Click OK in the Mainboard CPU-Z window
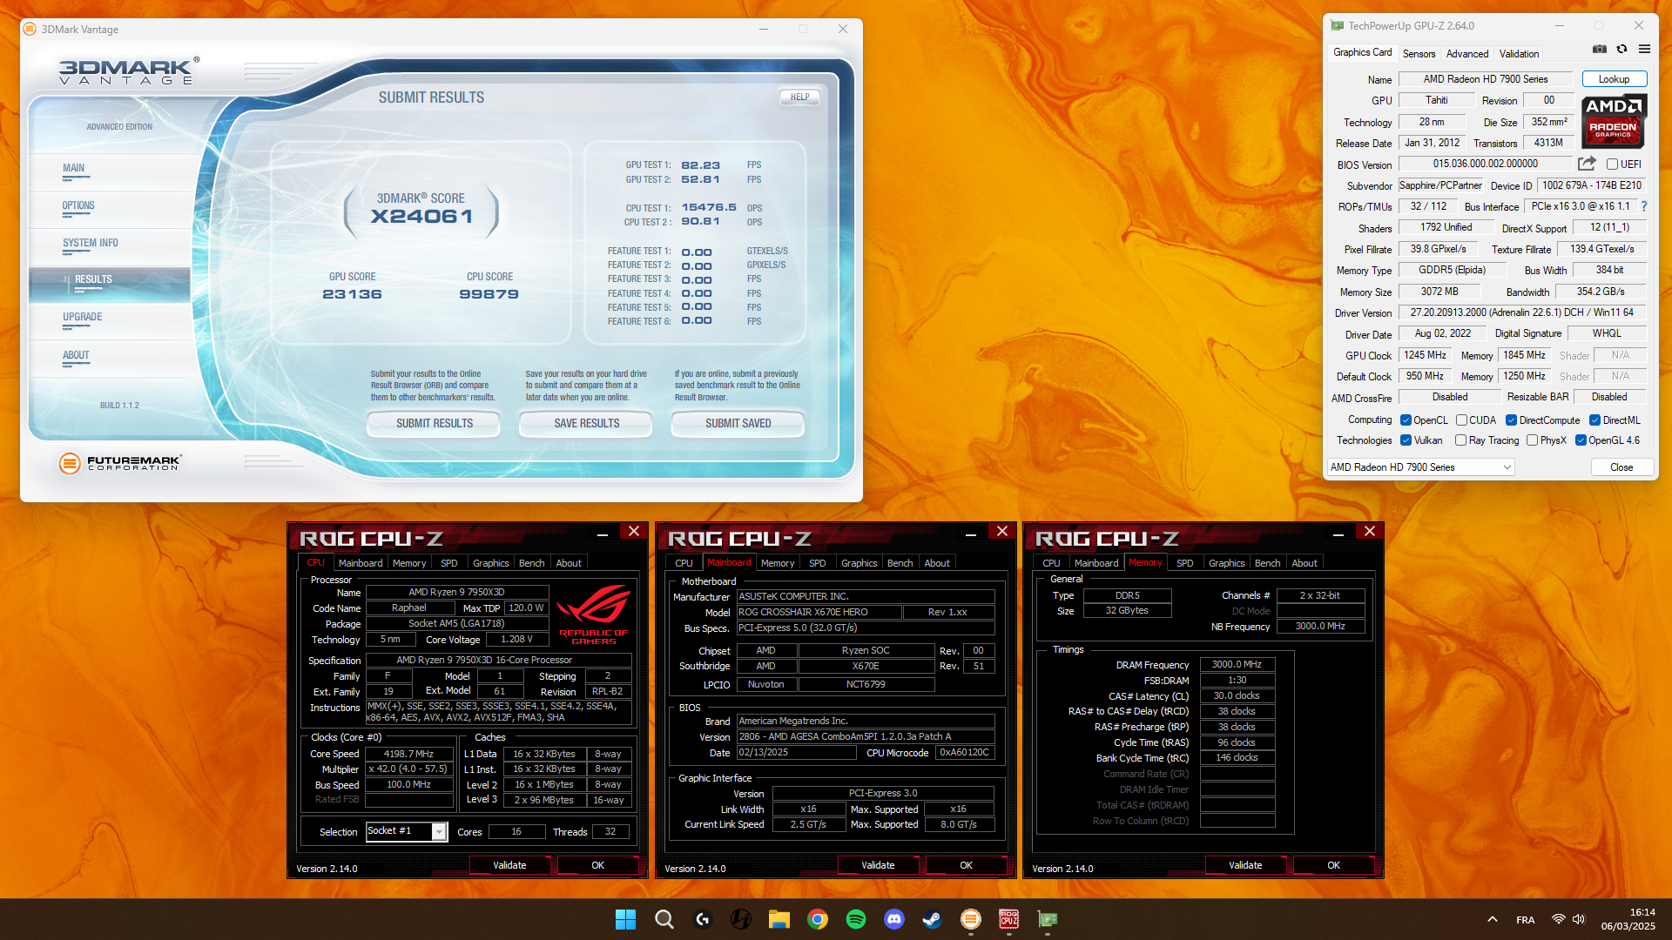Image resolution: width=1672 pixels, height=940 pixels. click(x=966, y=865)
